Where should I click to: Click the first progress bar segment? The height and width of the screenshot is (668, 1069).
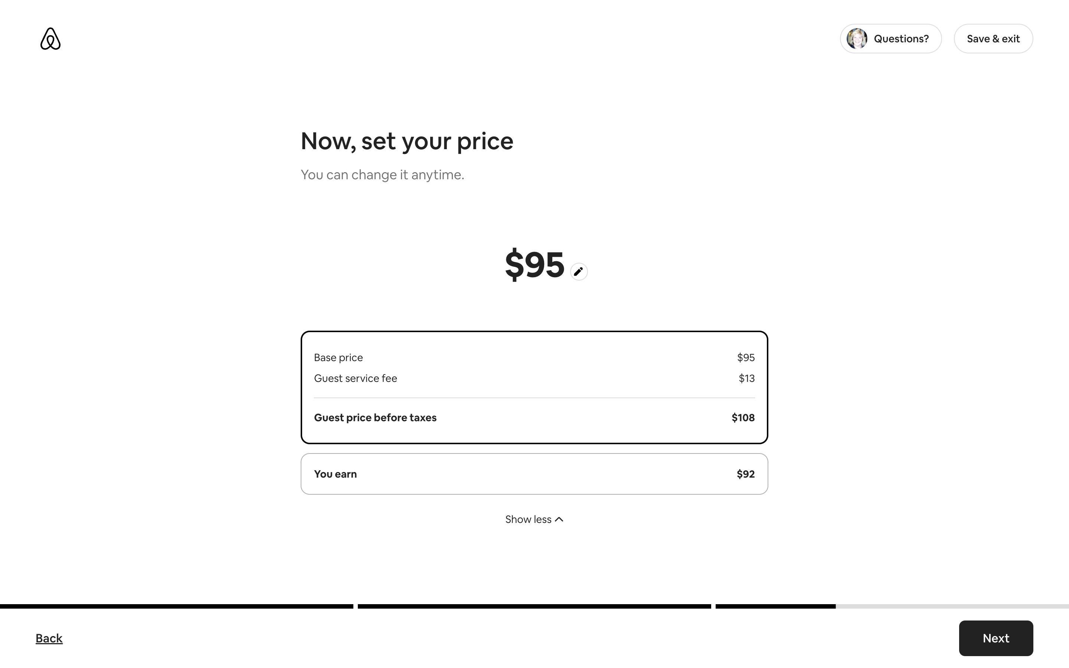pyautogui.click(x=177, y=606)
